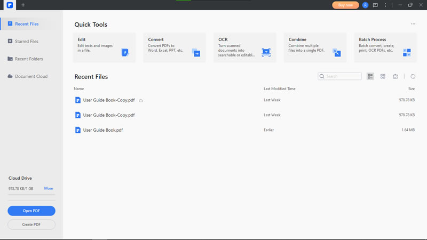Click the Cloud Drive storage usage bar
The image size is (427, 240).
[x=31, y=194]
